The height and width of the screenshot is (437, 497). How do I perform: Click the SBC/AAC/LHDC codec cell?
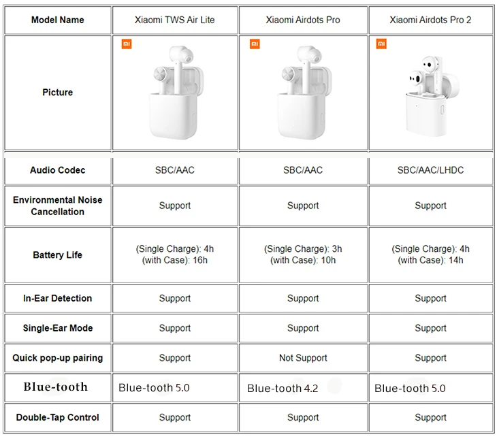tap(430, 170)
